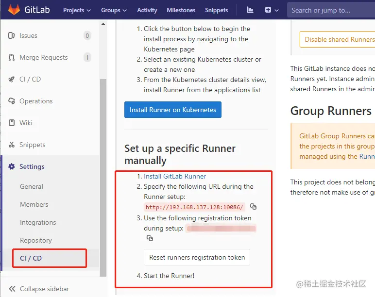The height and width of the screenshot is (297, 375).
Task: Click the collapse sidebar double-chevron icon
Action: (x=12, y=289)
